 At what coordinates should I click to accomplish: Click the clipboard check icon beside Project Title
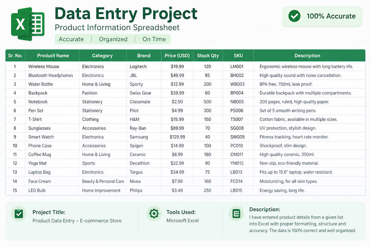pos(19,214)
